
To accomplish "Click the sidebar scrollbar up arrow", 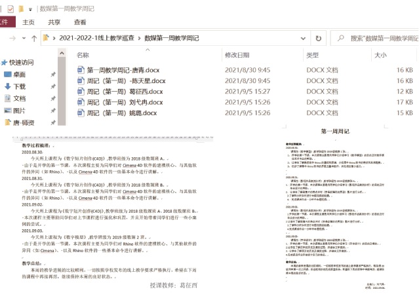I will 62,53.
